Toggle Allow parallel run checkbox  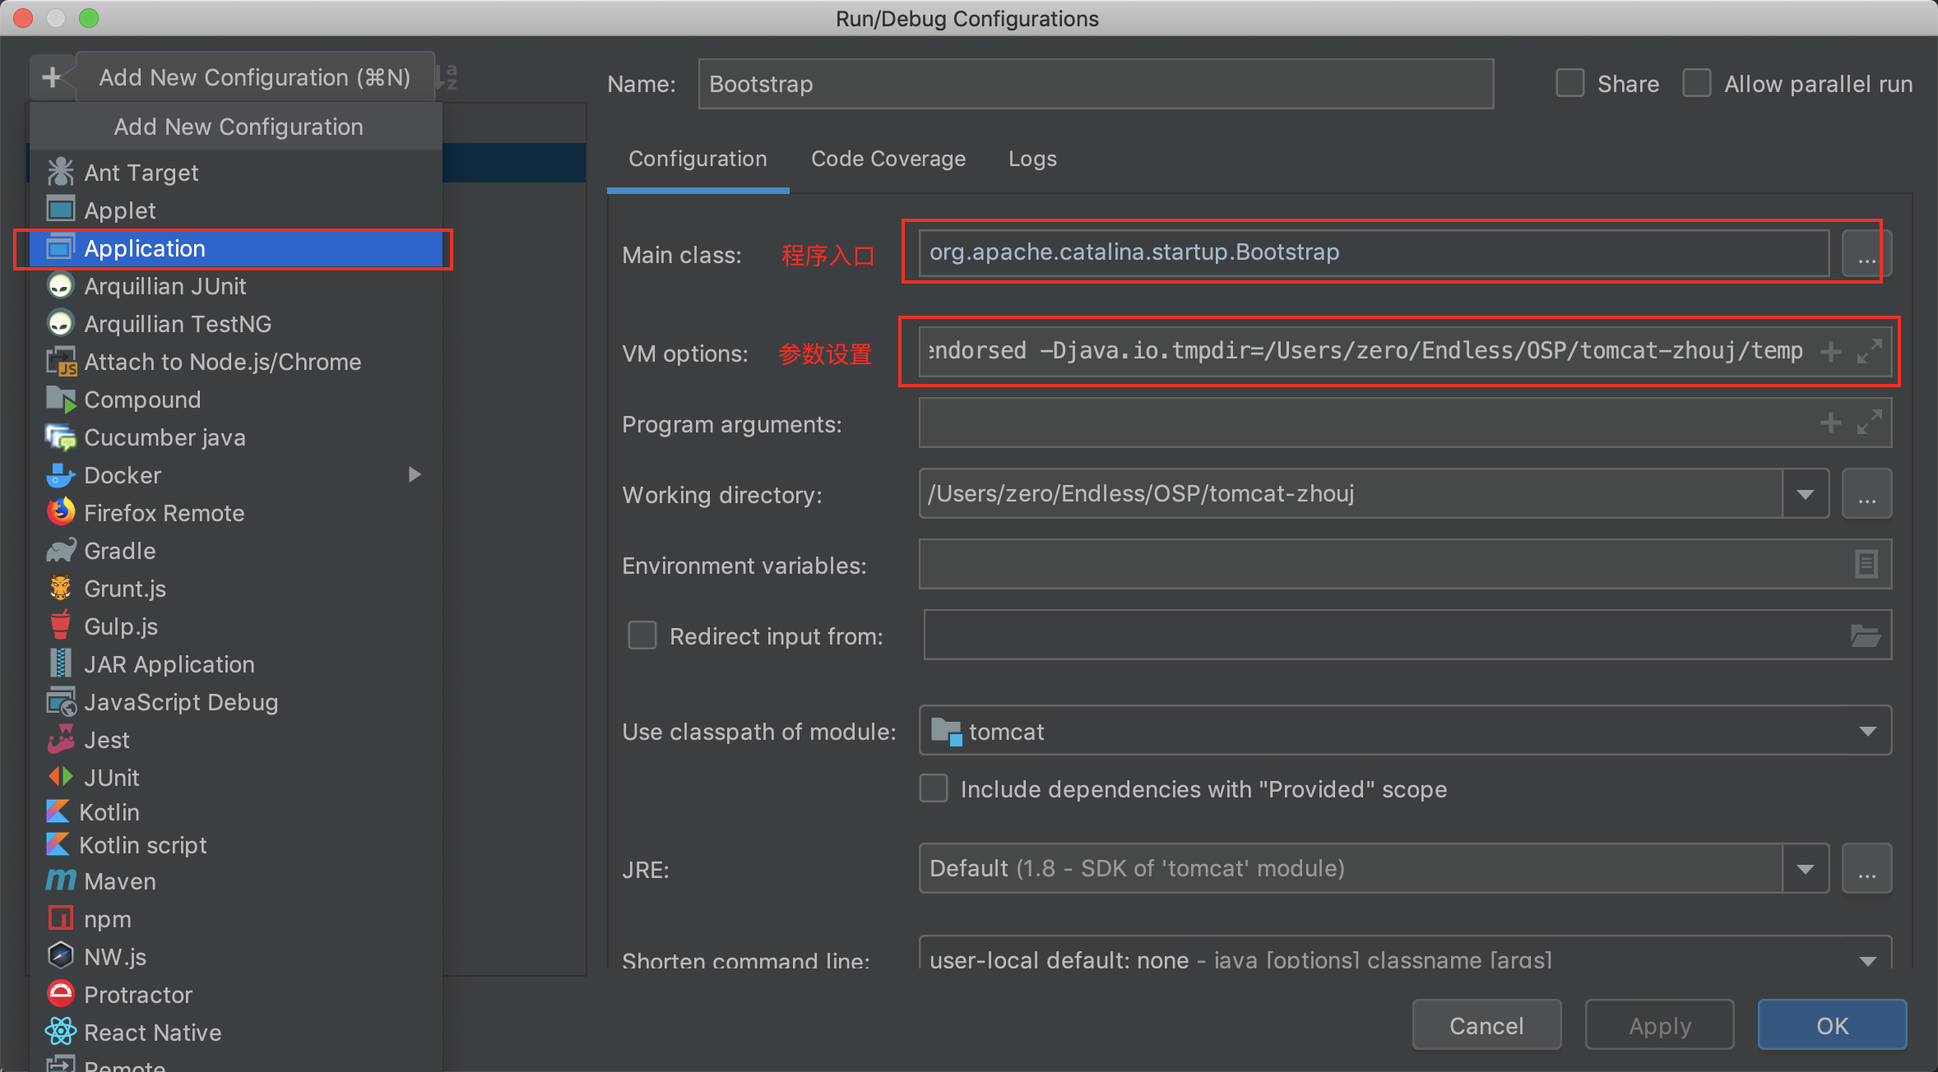point(1696,84)
